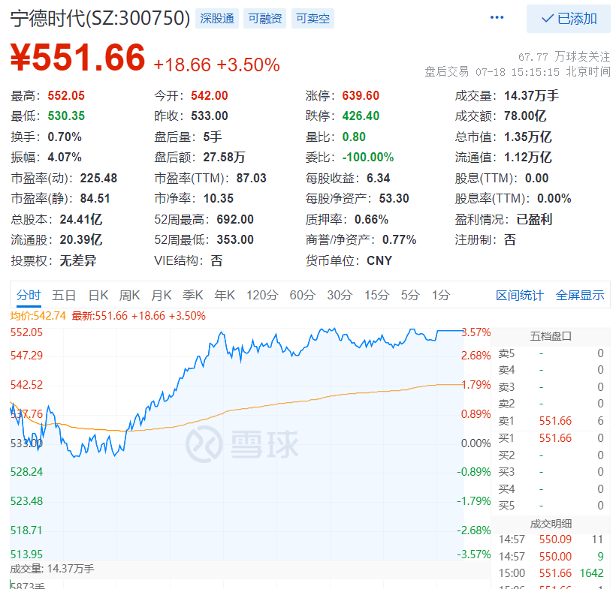Click the 0.00% axis label on chart

476,443
